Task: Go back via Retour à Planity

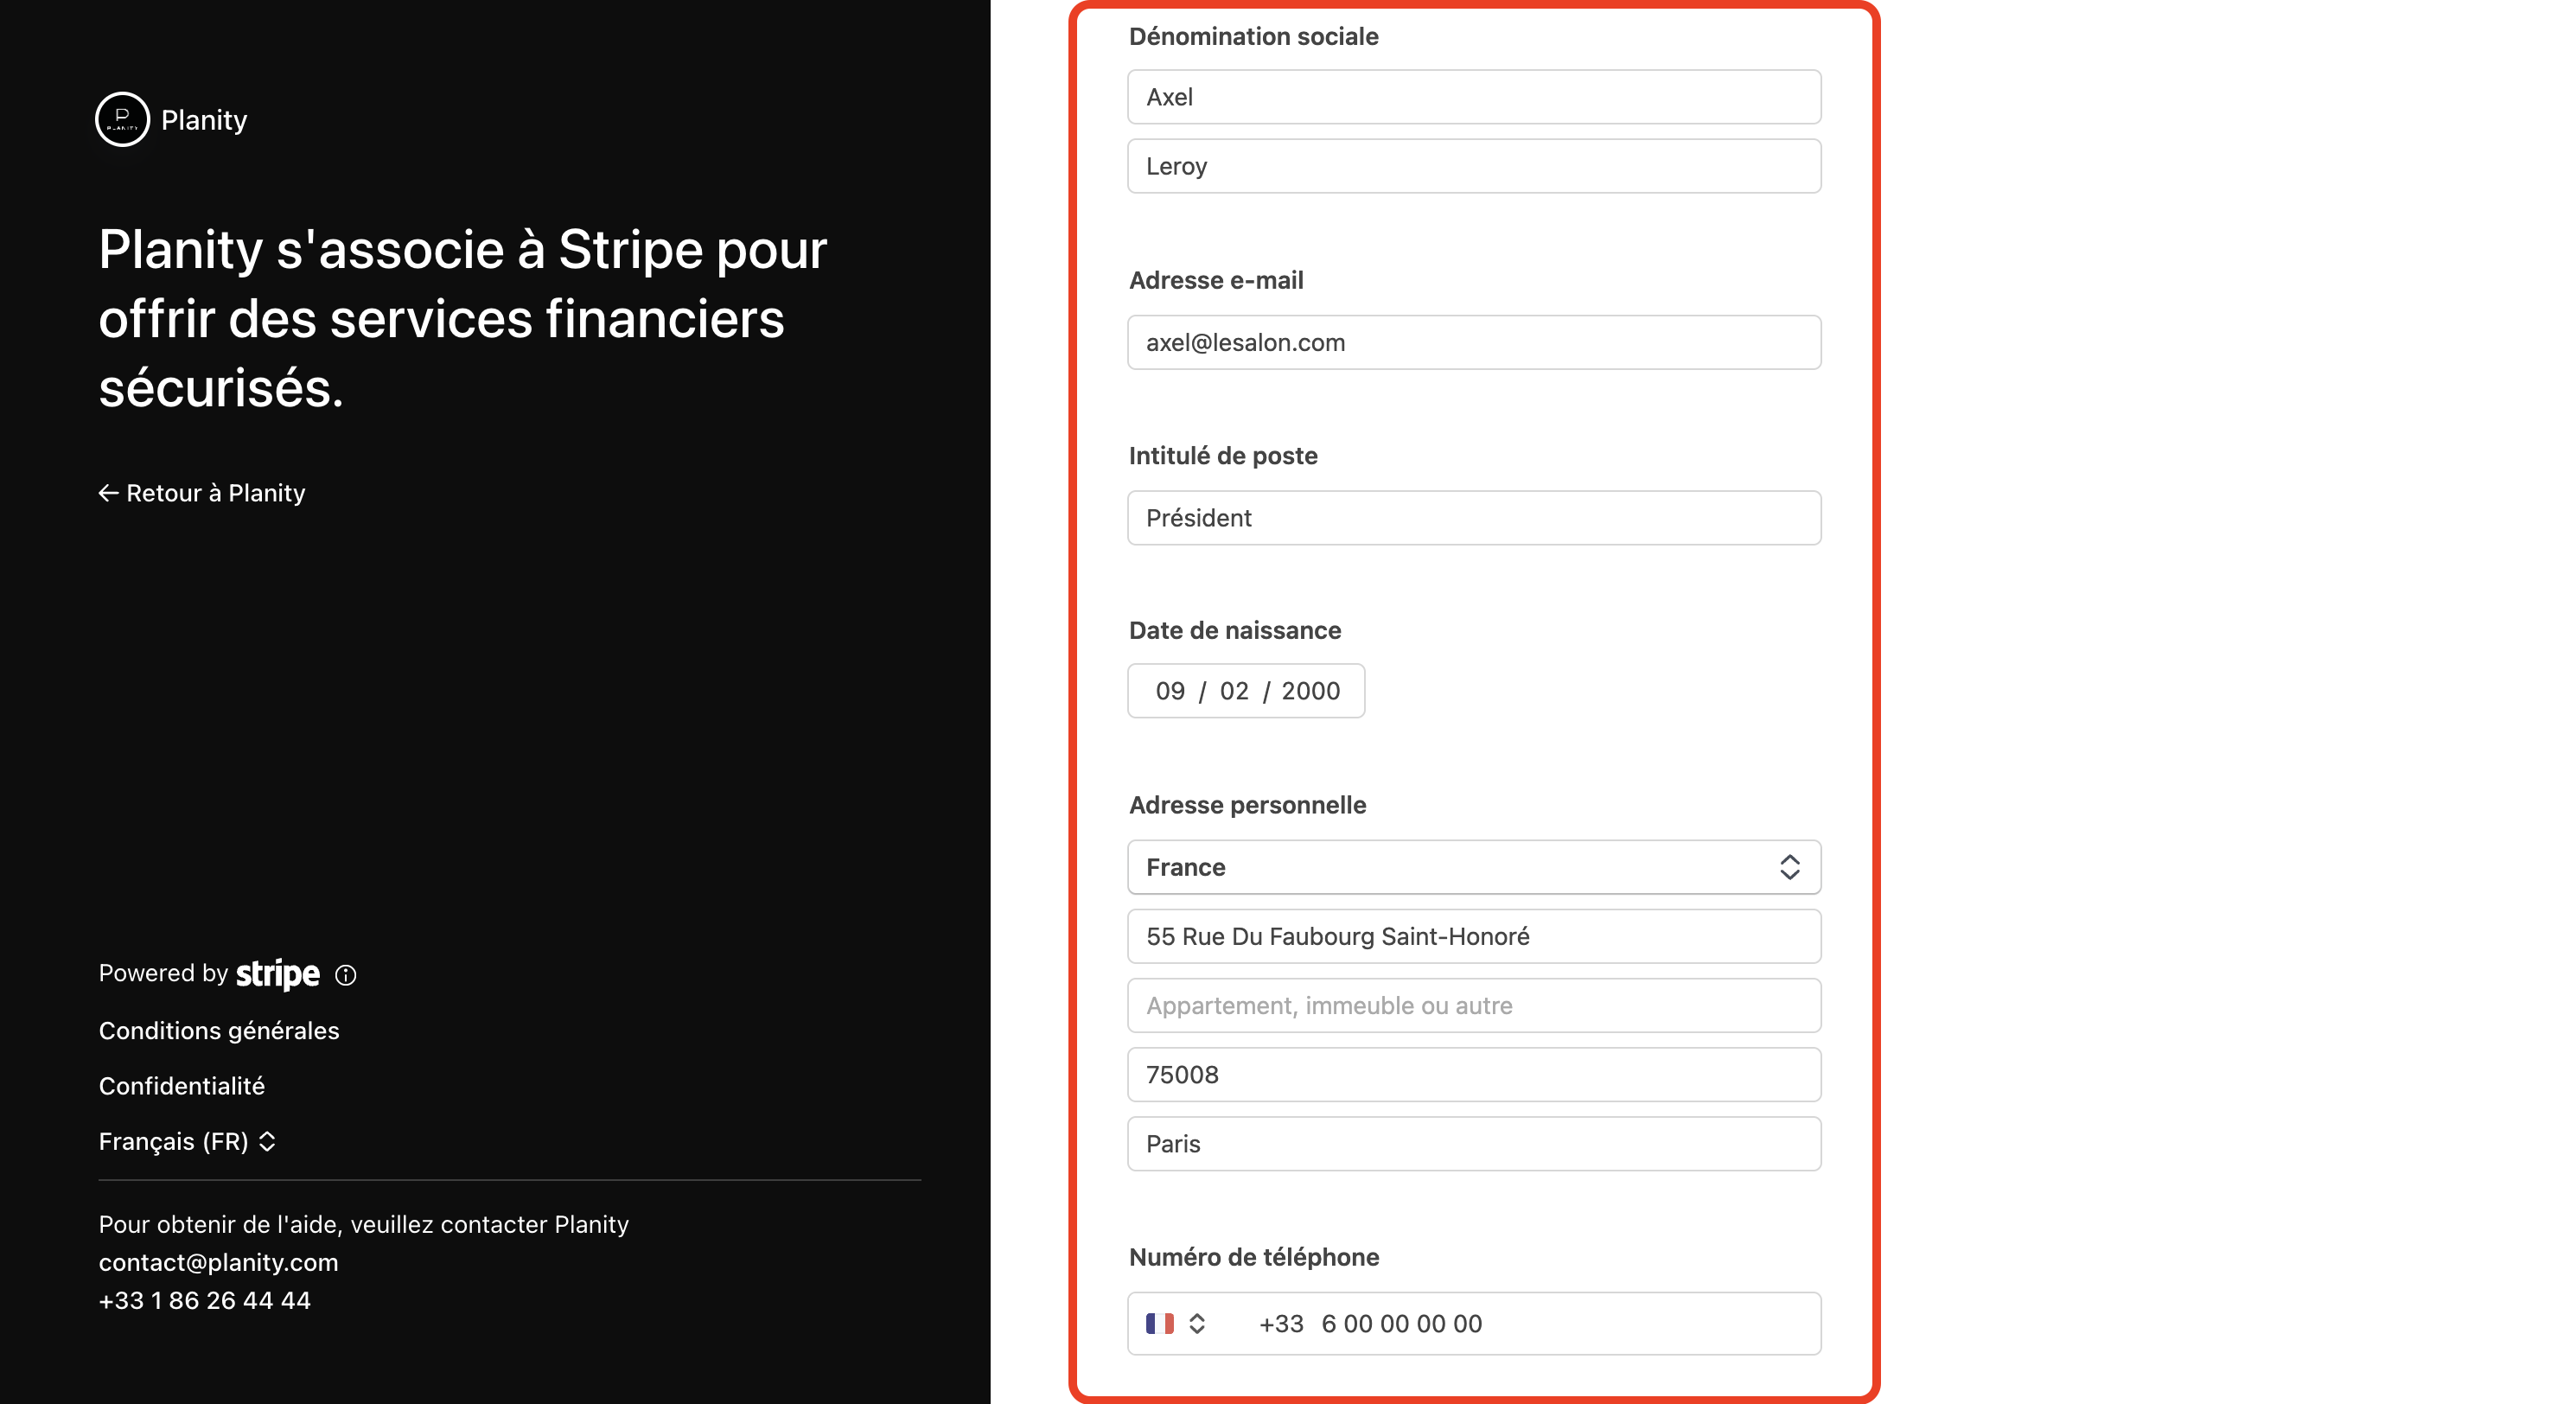Action: (202, 493)
